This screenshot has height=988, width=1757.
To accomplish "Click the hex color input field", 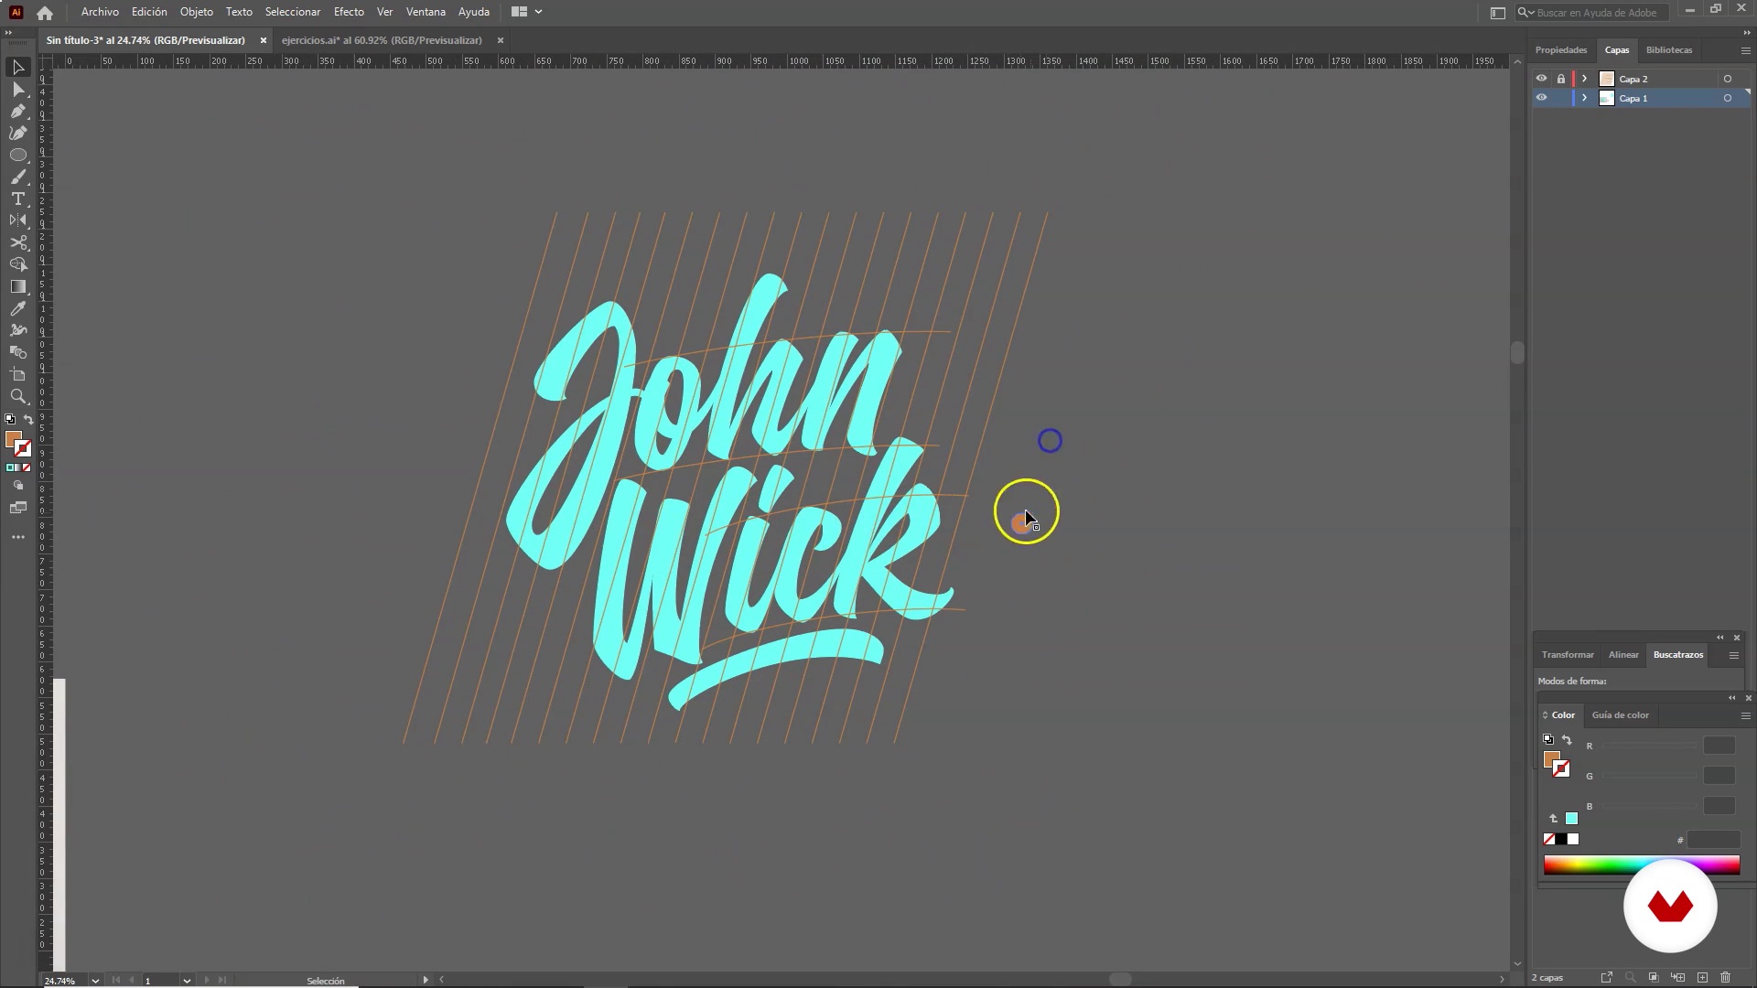I will 1713,840.
